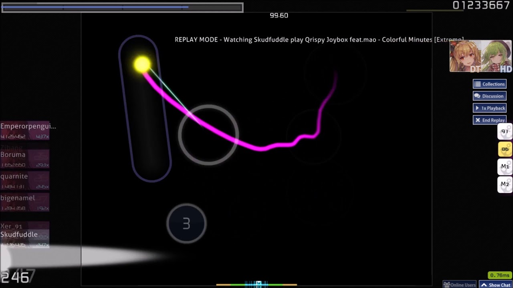The height and width of the screenshot is (288, 513).
Task: Click the HD Hidden mod icon
Action: pos(506,69)
